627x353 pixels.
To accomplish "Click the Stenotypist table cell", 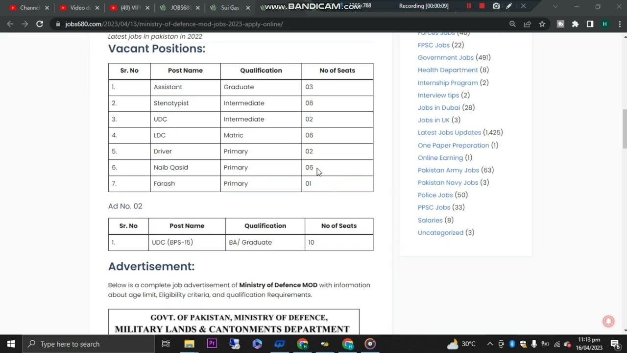I will point(185,103).
